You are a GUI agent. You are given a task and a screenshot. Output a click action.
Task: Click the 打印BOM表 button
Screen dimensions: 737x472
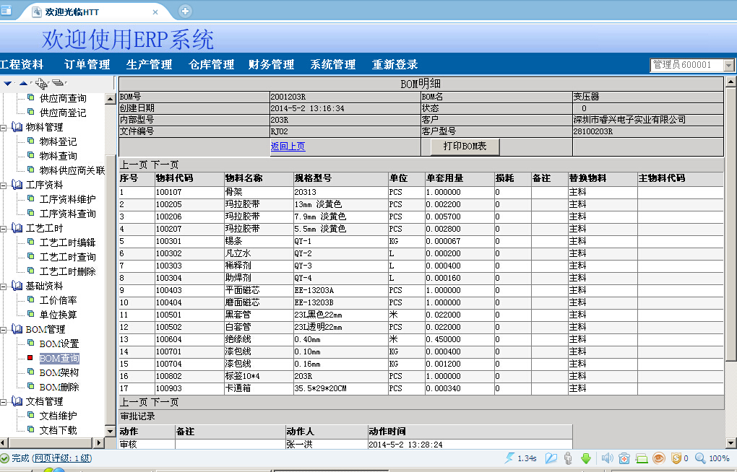tap(465, 147)
